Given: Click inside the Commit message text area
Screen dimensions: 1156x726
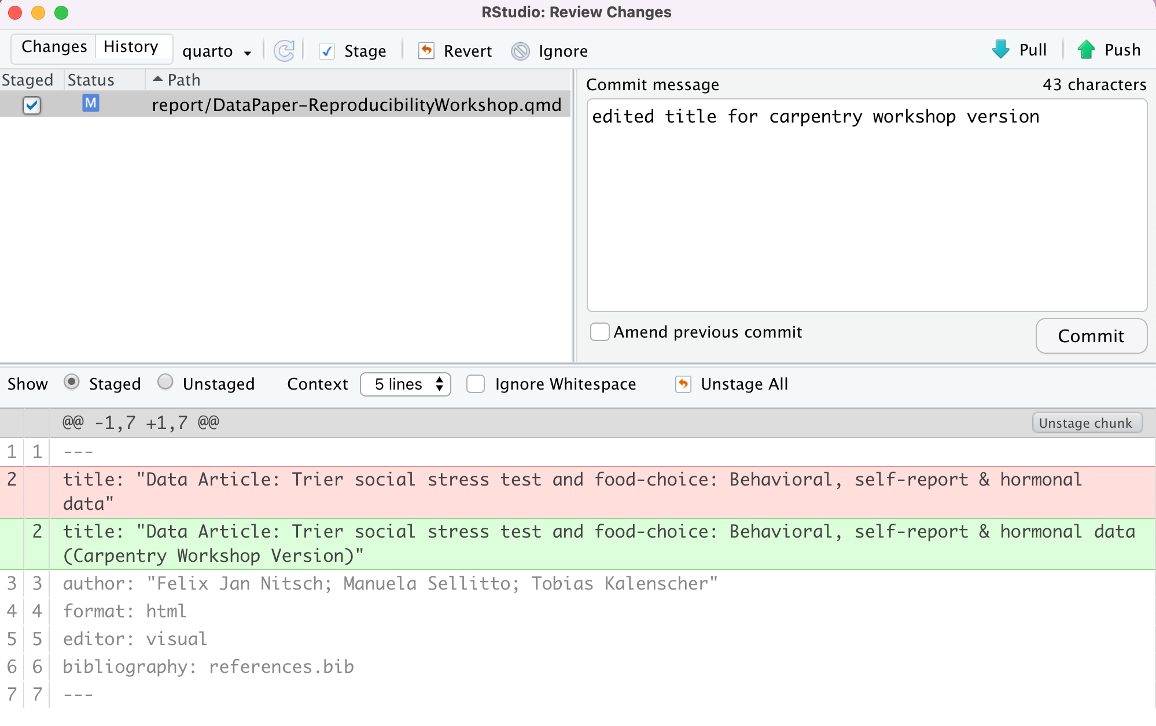Looking at the screenshot, I should [867, 205].
